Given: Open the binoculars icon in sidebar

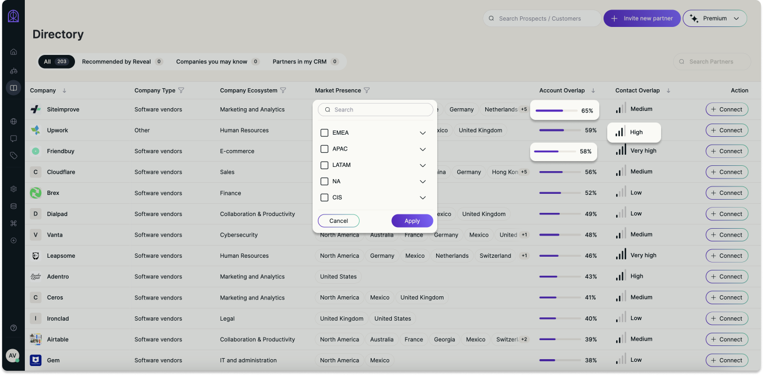Looking at the screenshot, I should pos(14,71).
